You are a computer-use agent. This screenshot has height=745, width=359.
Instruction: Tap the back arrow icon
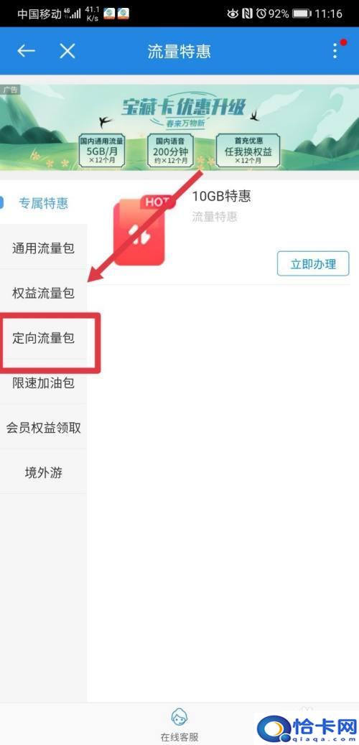(x=26, y=51)
